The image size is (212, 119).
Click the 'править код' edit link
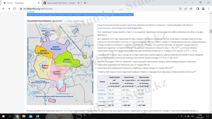click(78, 21)
